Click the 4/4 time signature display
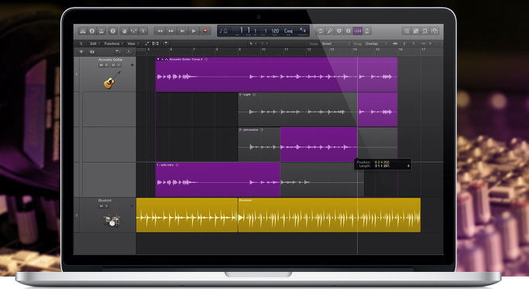The image size is (529, 289). pos(303,30)
